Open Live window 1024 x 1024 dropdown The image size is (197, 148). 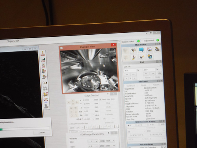pos(107,141)
